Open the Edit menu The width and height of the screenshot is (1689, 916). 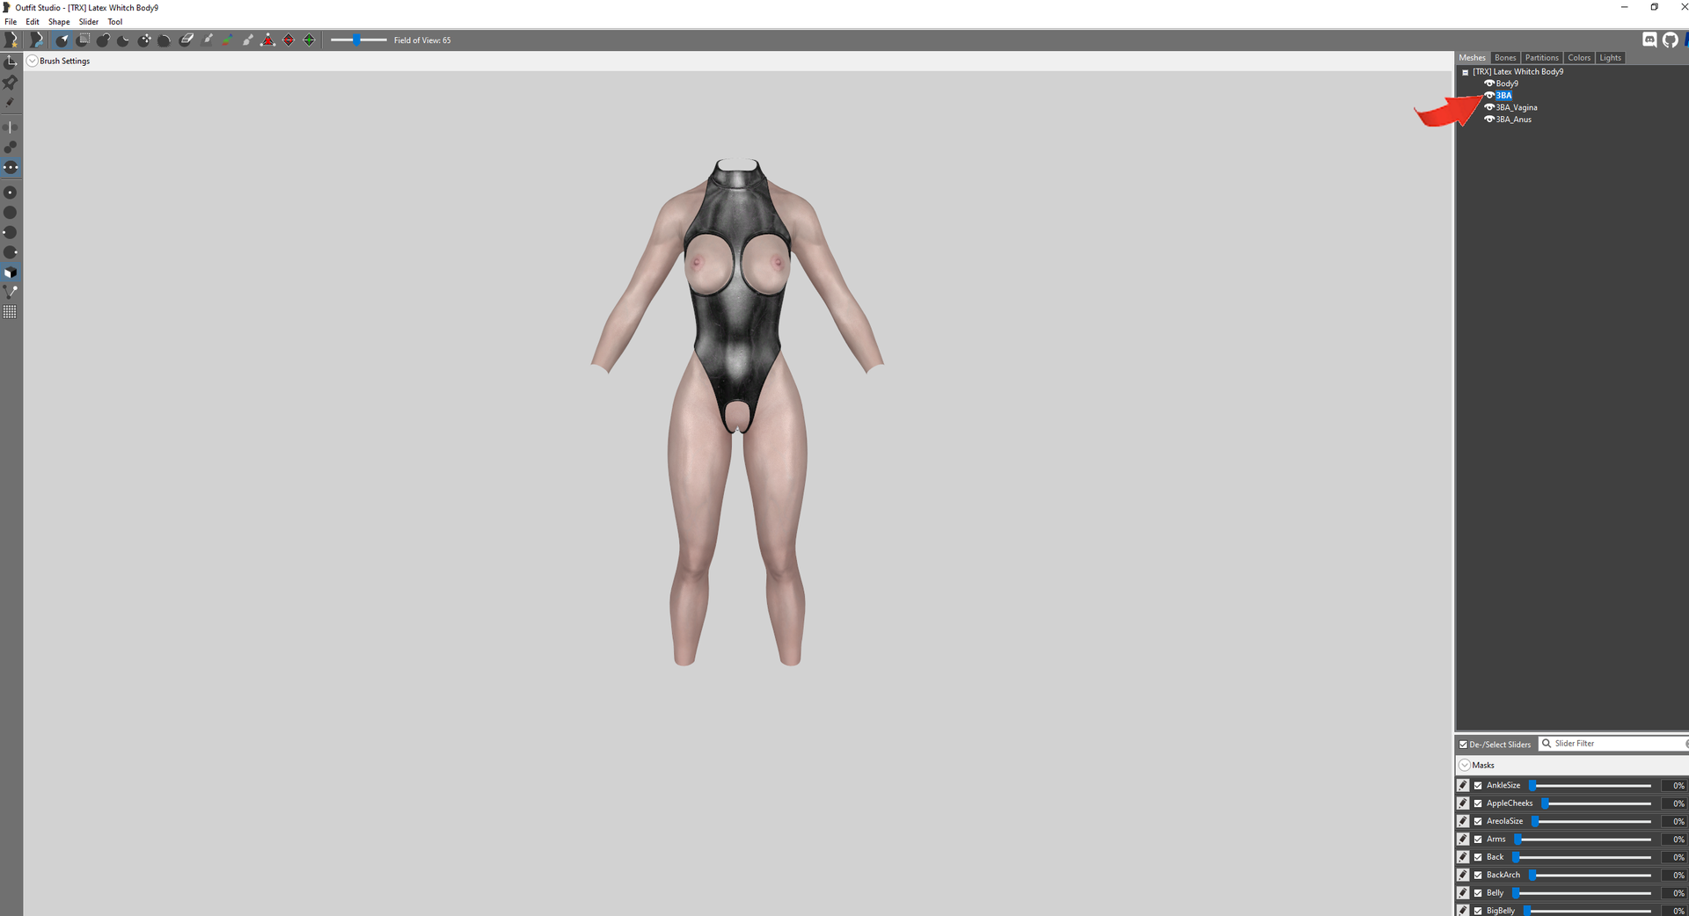pyautogui.click(x=33, y=22)
